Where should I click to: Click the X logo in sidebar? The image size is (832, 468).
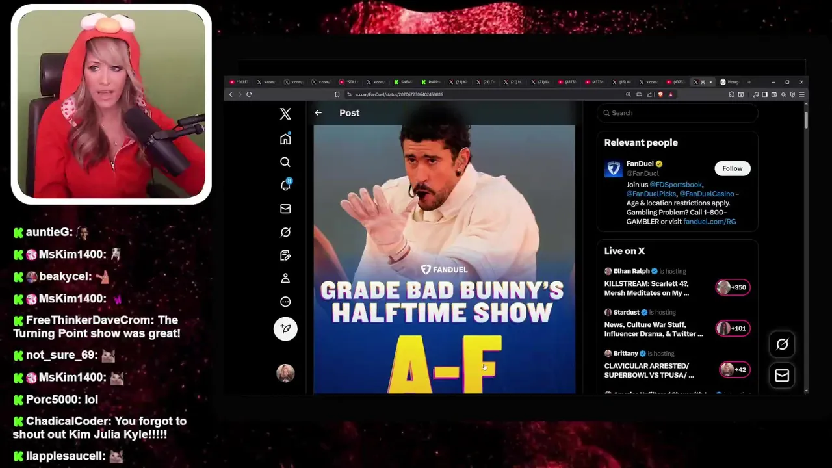(285, 114)
